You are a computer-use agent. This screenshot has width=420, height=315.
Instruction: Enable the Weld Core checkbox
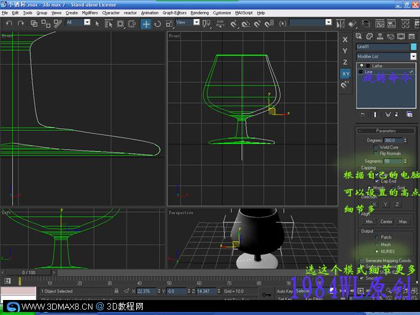tap(376, 148)
